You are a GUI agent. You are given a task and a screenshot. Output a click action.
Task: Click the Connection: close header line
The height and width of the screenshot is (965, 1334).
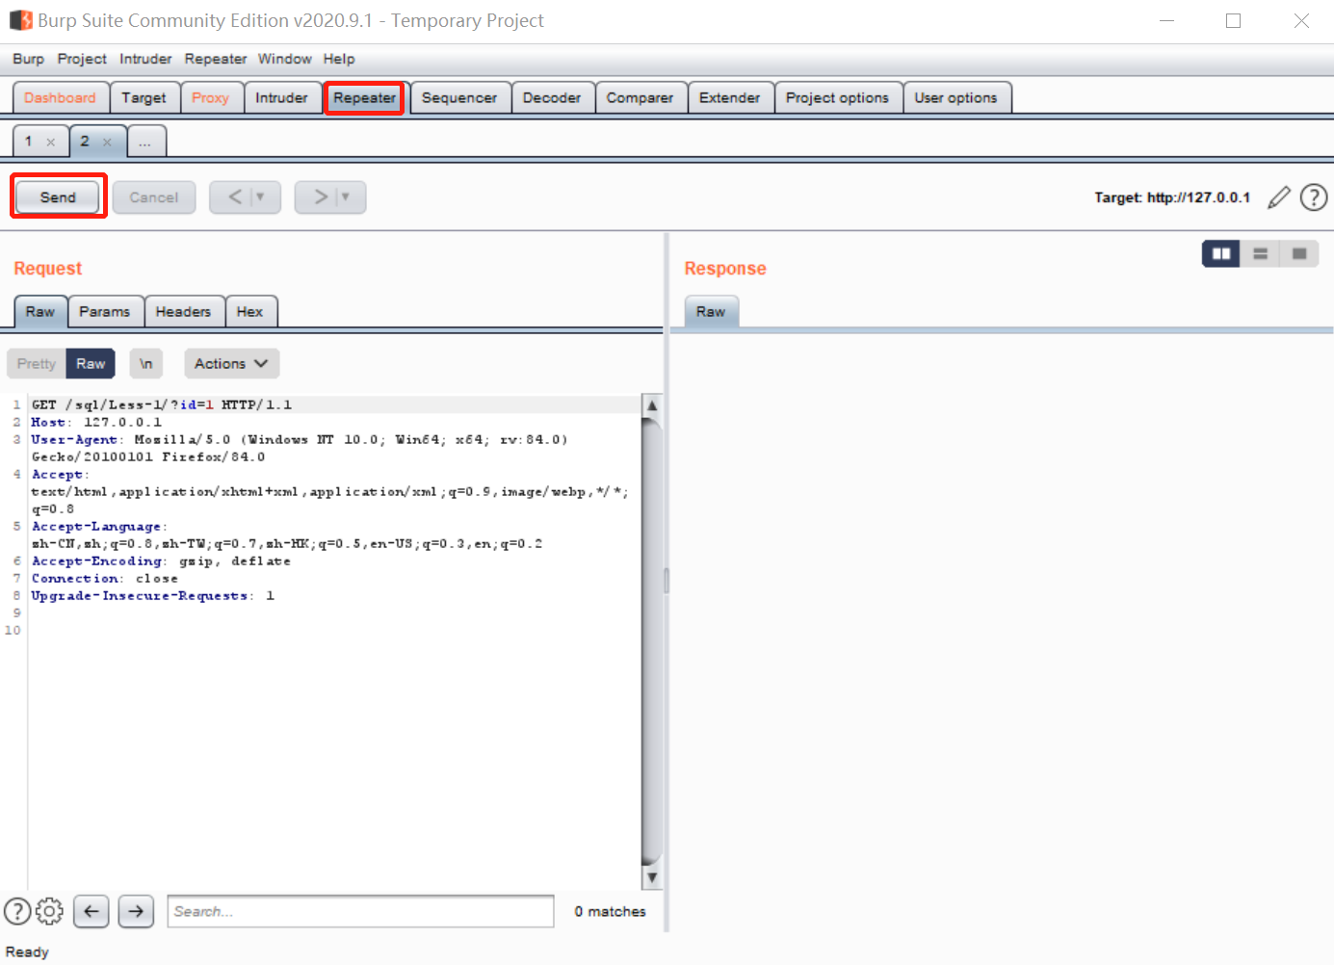(x=105, y=578)
